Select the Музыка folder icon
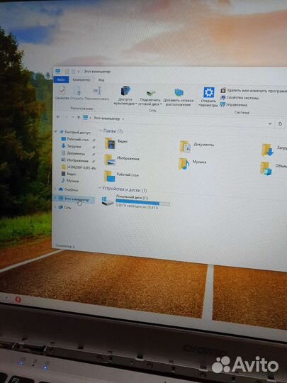The image size is (287, 383). pos(184,164)
